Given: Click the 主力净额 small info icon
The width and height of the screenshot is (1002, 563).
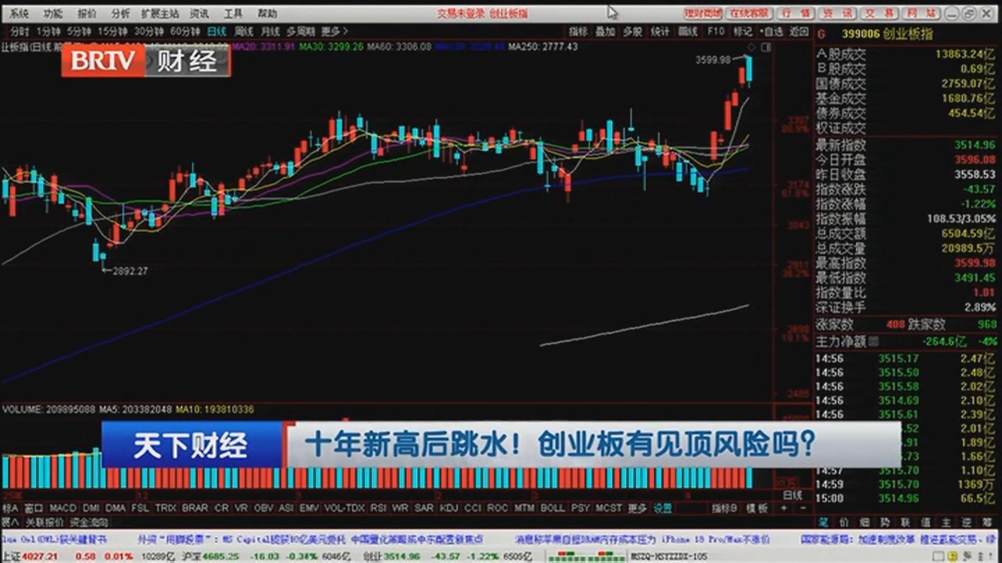Looking at the screenshot, I should [x=874, y=341].
